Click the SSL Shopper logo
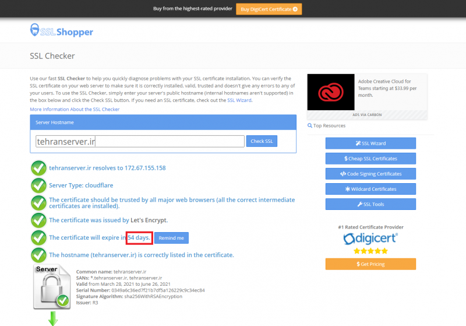The height and width of the screenshot is (326, 466). [x=61, y=31]
